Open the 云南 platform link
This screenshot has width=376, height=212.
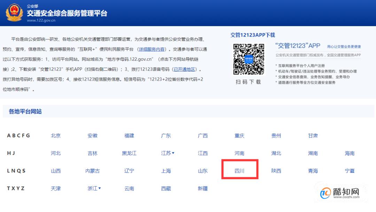click(129, 189)
